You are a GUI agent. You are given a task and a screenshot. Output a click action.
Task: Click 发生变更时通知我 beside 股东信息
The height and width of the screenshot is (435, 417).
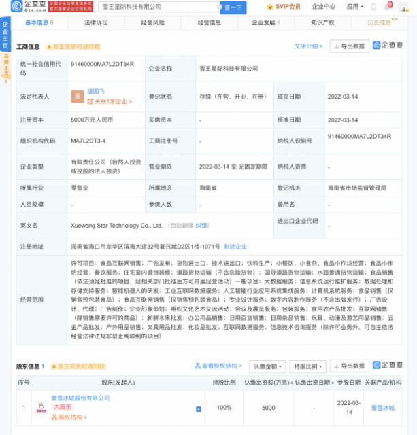point(78,366)
